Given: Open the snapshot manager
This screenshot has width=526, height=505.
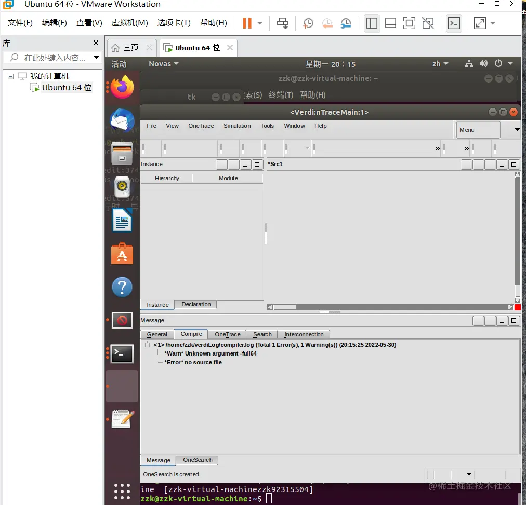Looking at the screenshot, I should (x=346, y=23).
